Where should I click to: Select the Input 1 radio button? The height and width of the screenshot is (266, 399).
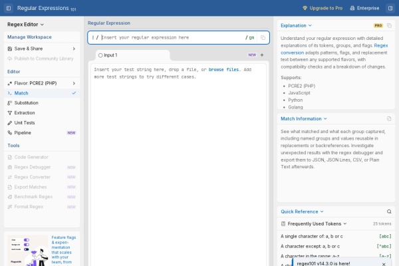(100, 55)
